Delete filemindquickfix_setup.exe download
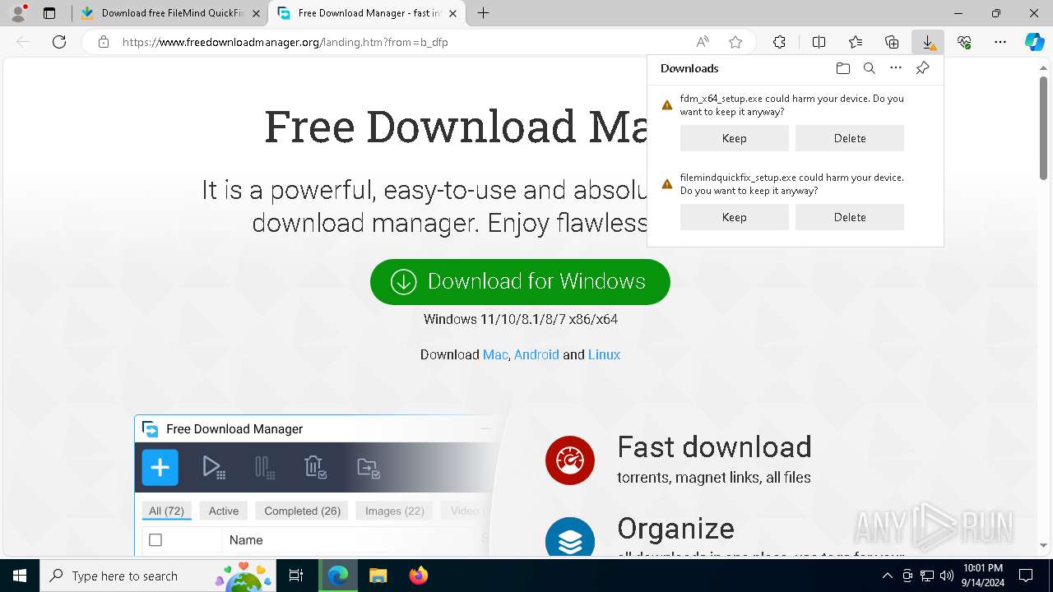The height and width of the screenshot is (592, 1053). pyautogui.click(x=850, y=217)
